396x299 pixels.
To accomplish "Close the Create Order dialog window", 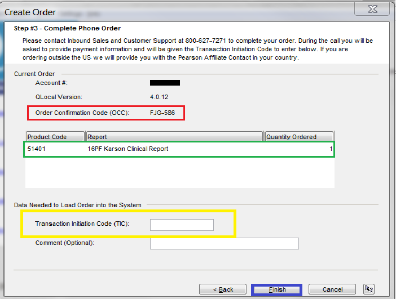I will pos(371,10).
